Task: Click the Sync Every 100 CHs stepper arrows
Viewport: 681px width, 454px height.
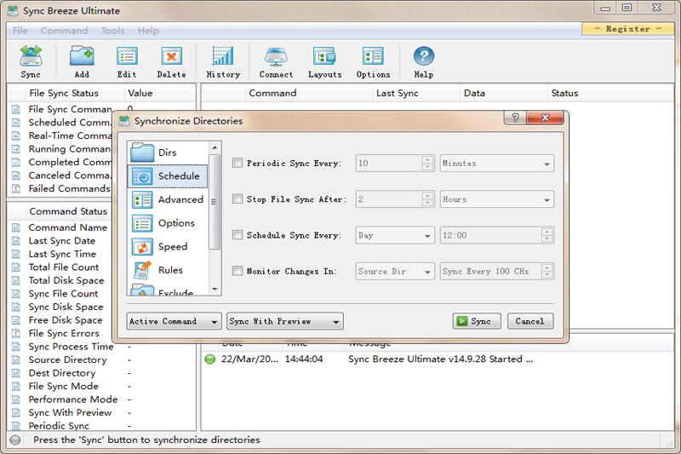Action: coord(547,272)
